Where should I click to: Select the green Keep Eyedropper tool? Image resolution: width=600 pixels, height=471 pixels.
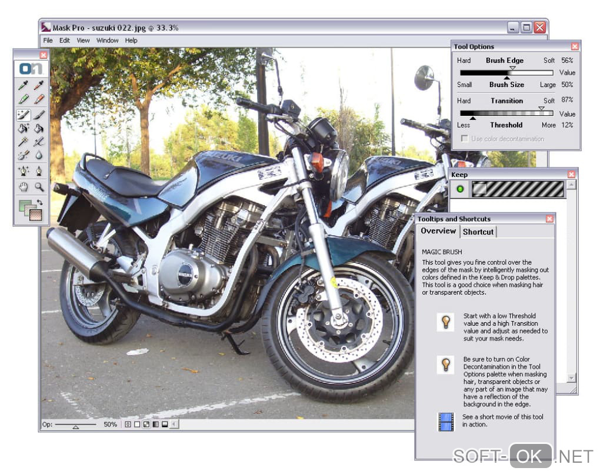24,85
